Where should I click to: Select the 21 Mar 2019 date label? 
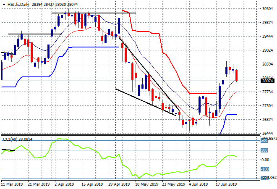coord(39,184)
